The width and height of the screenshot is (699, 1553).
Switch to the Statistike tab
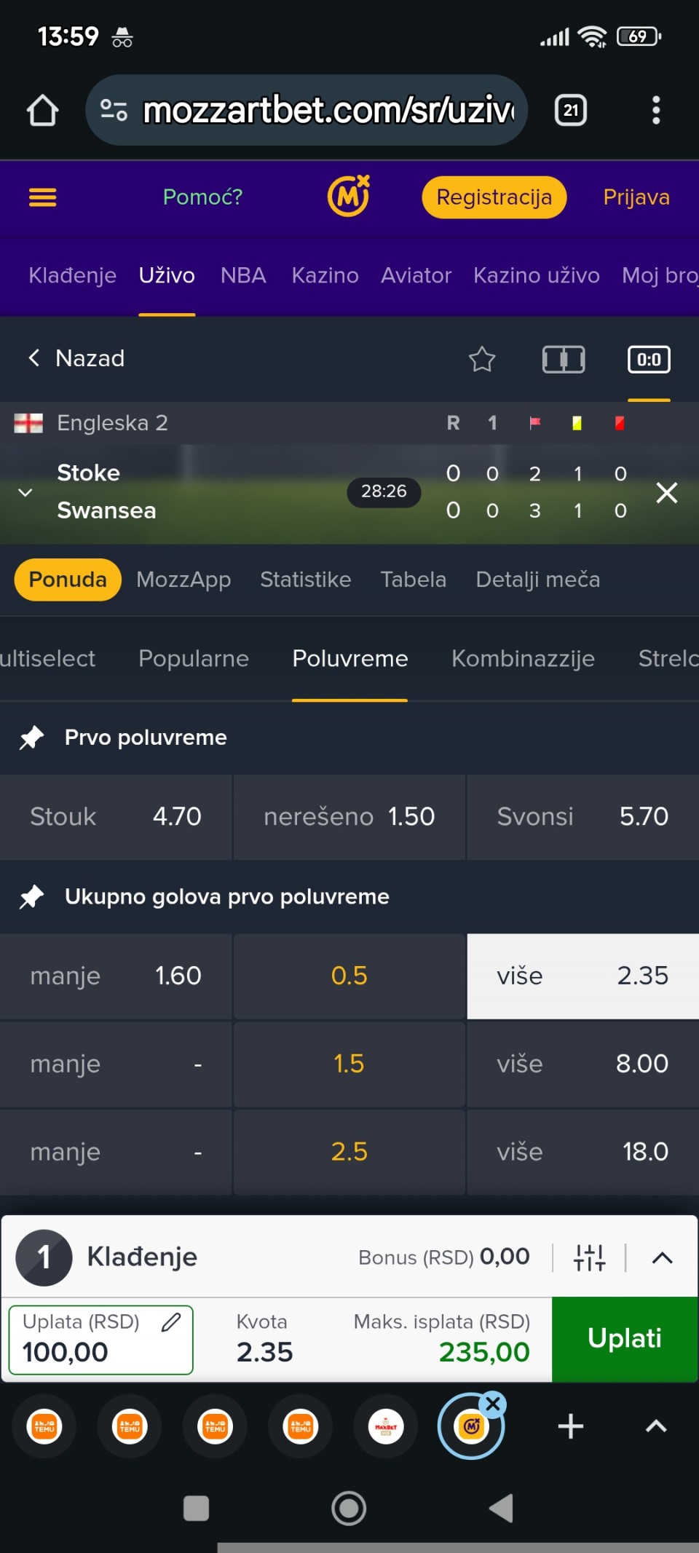click(305, 580)
